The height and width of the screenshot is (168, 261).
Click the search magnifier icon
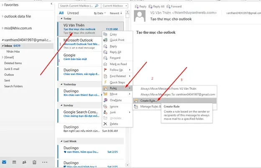pyautogui.click(x=97, y=6)
